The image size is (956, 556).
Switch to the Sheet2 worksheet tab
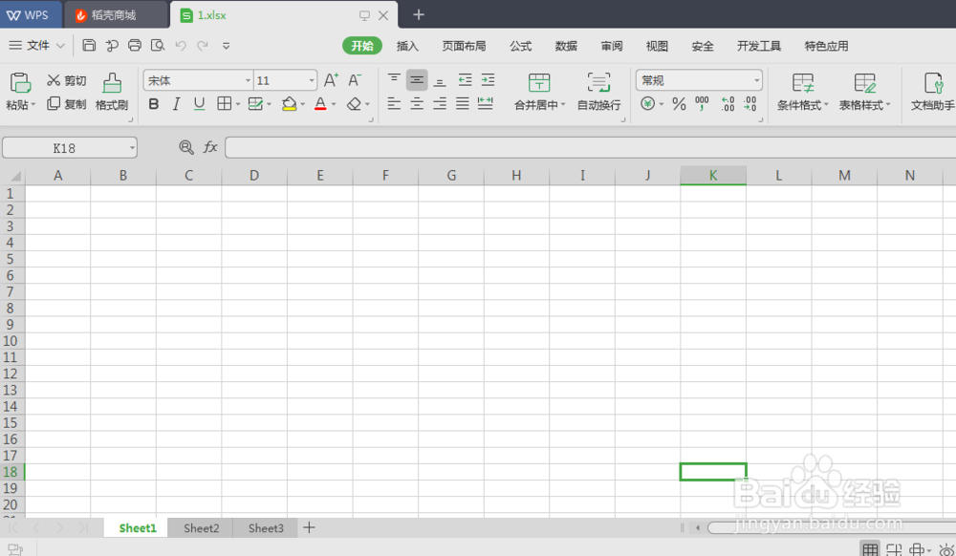click(x=201, y=527)
